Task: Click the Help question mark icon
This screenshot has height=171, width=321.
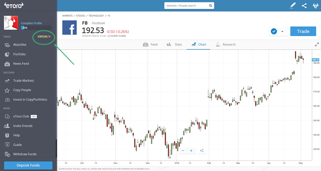Action: point(7,136)
